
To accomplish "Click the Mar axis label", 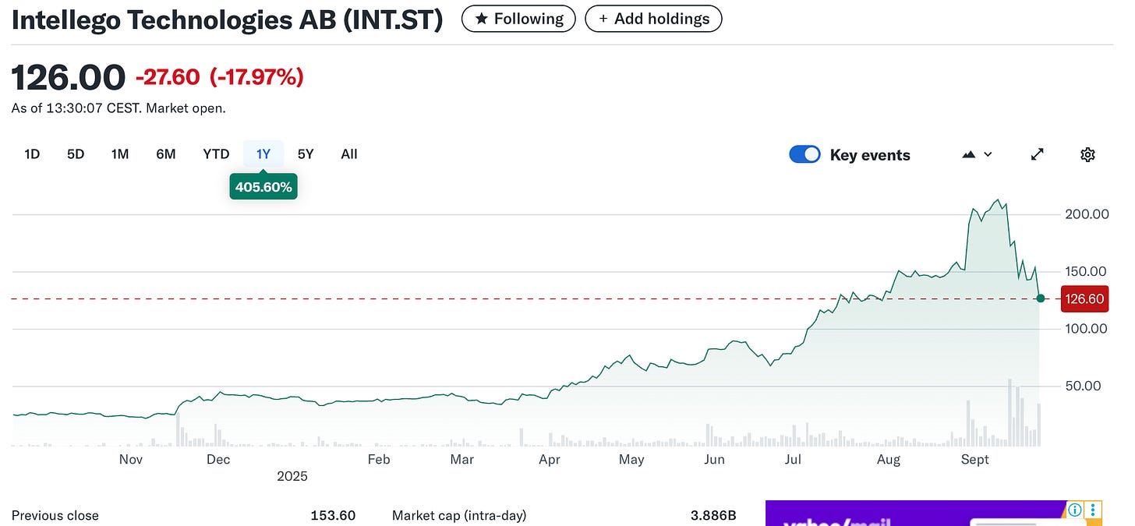I will pyautogui.click(x=462, y=460).
